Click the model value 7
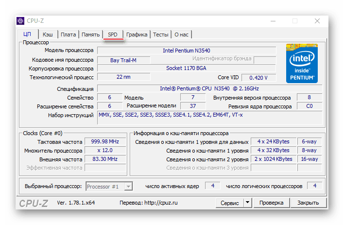344x225 pixels. click(x=193, y=97)
